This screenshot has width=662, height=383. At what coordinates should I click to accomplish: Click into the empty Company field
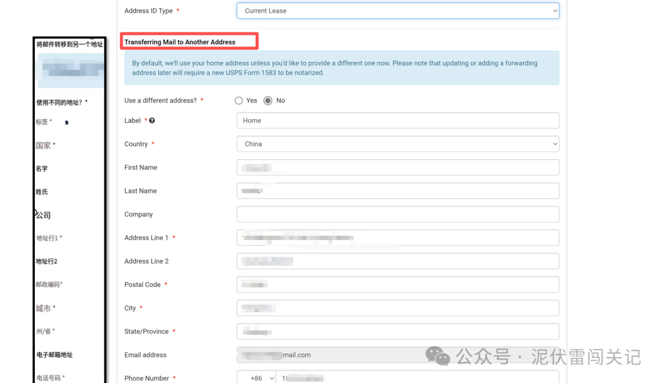[398, 215]
